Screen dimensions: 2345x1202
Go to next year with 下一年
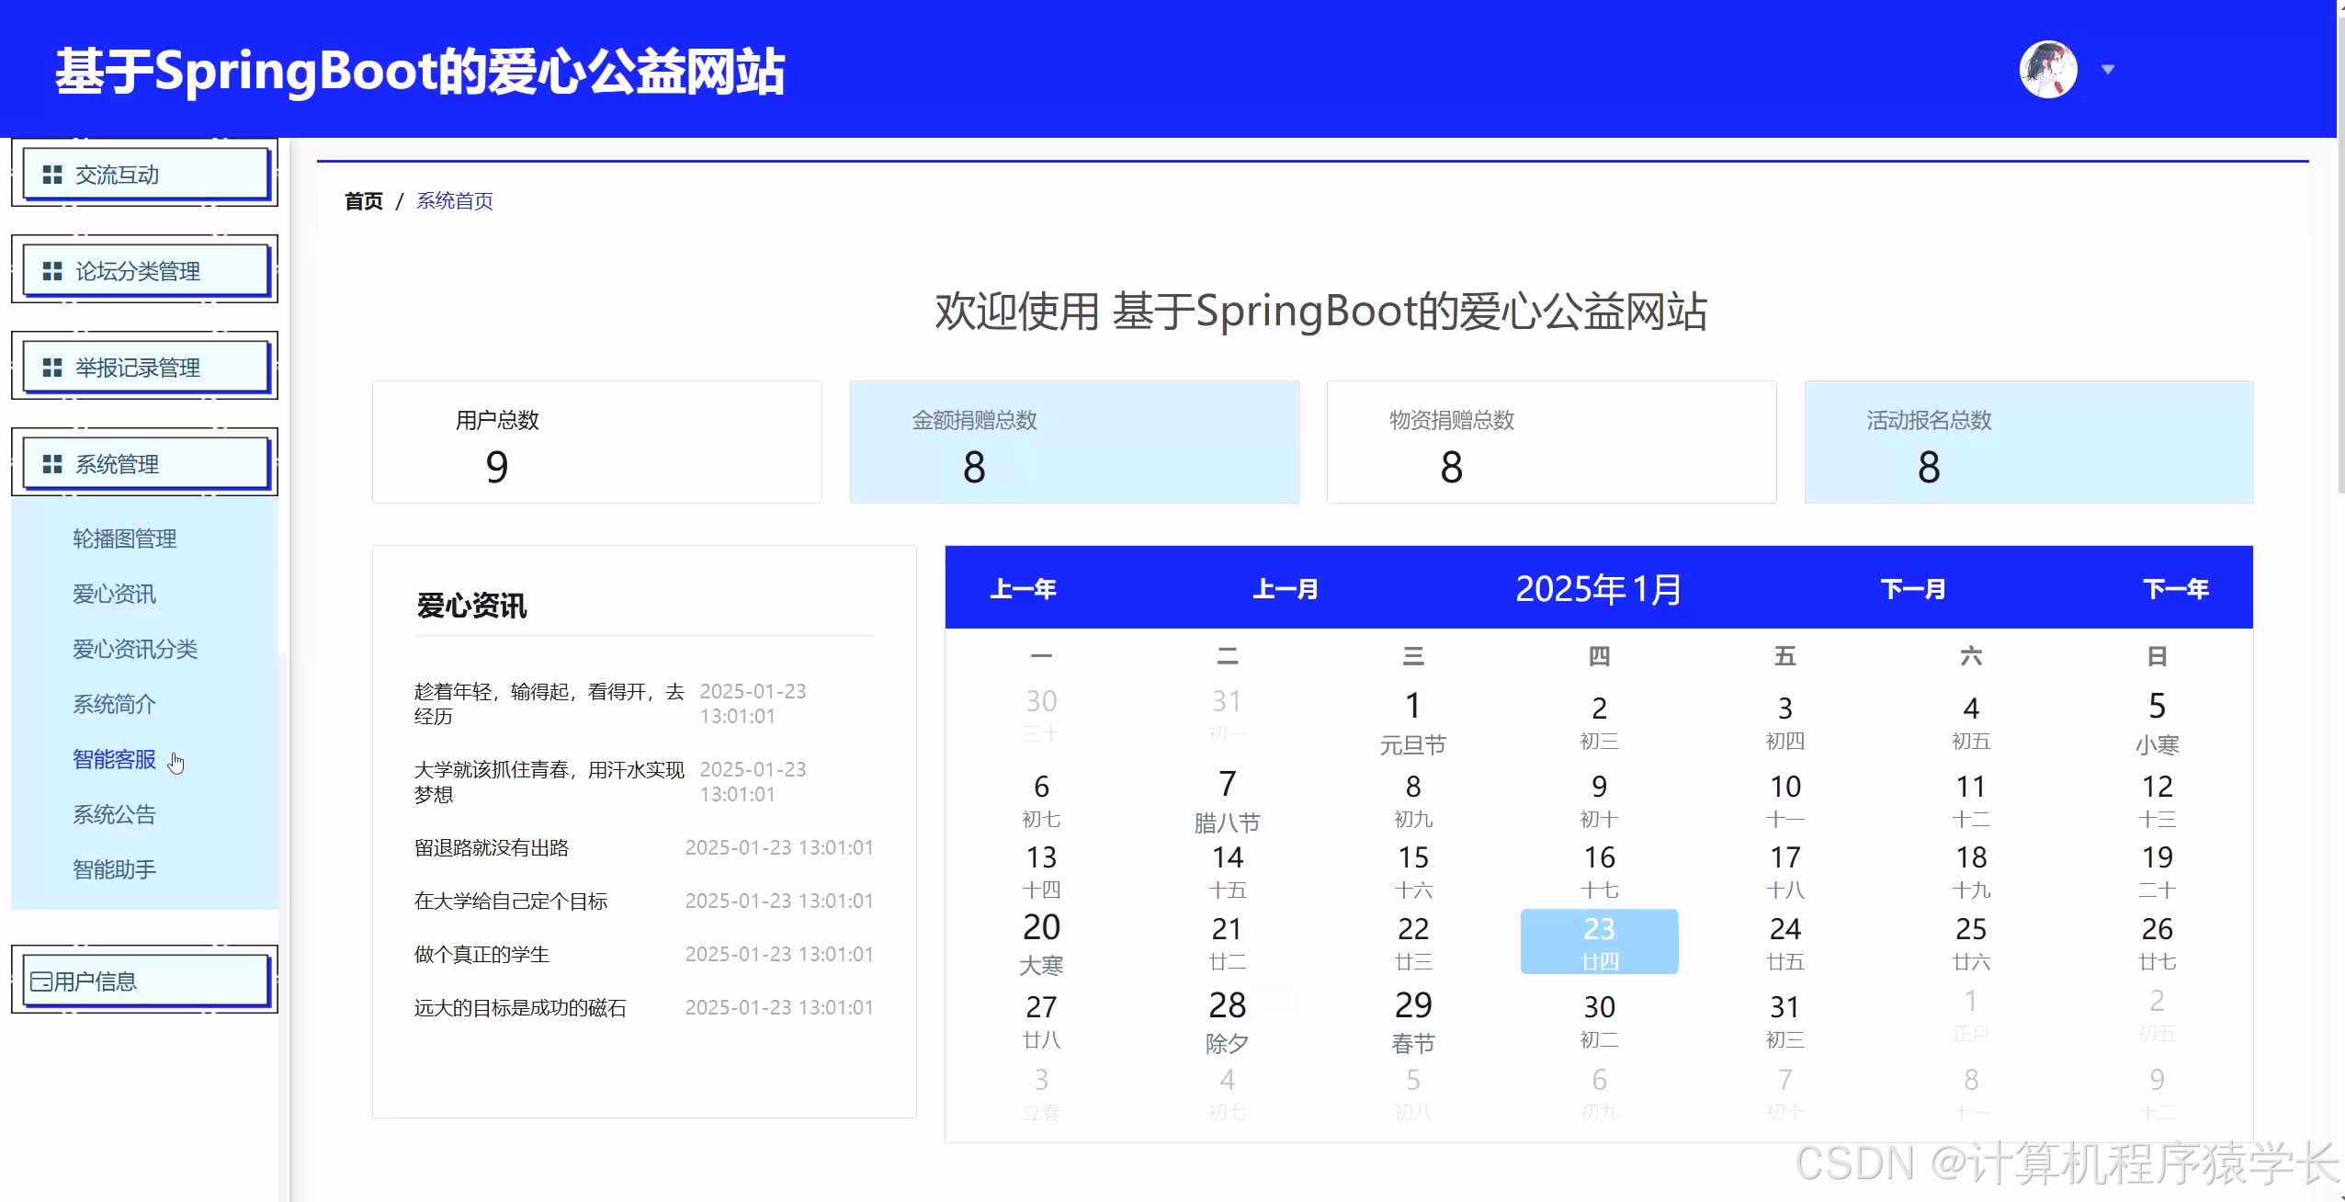click(2176, 589)
